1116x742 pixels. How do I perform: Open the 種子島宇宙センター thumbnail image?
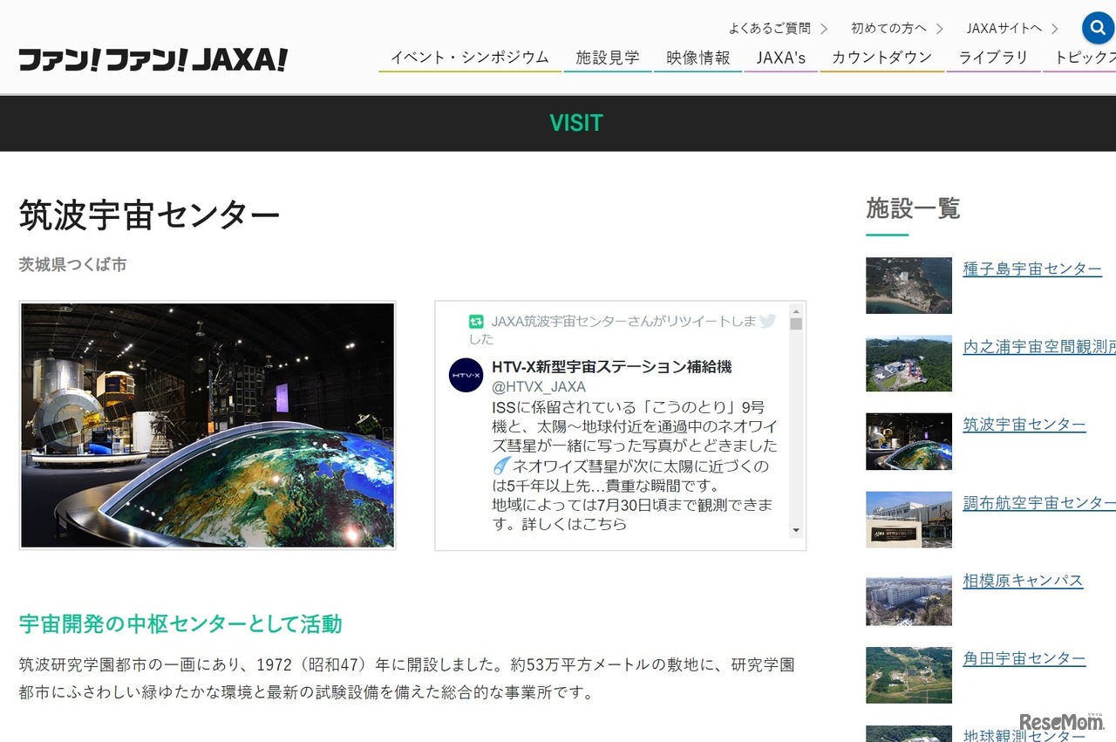(908, 285)
